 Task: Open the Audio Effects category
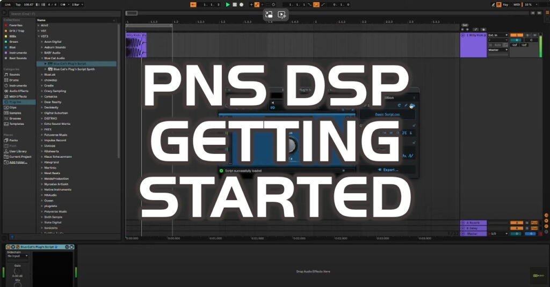19,91
